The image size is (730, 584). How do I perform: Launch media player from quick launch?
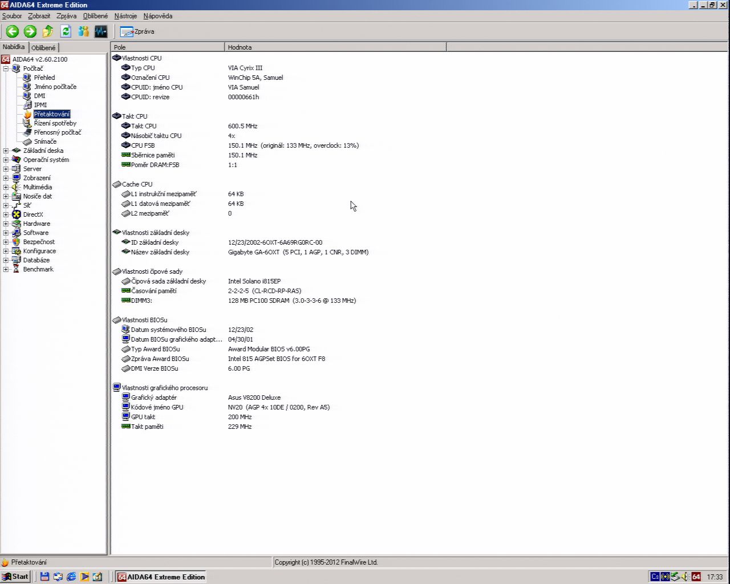pyautogui.click(x=84, y=577)
